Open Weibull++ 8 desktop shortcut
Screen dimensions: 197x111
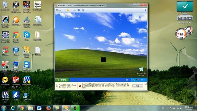click(x=27, y=81)
